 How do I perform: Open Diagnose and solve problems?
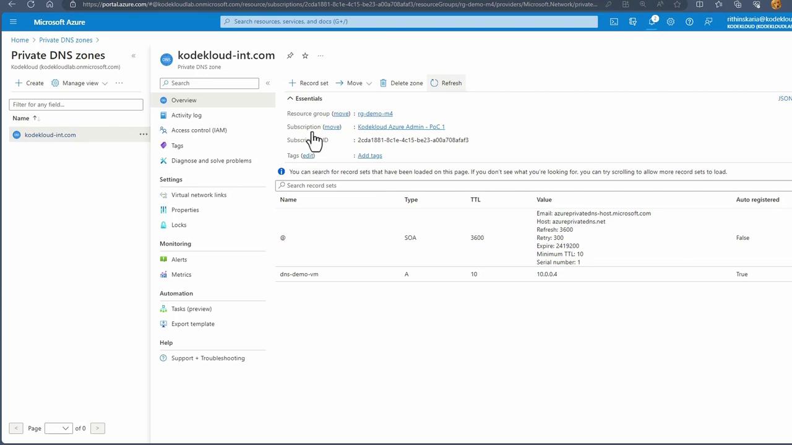tap(213, 161)
